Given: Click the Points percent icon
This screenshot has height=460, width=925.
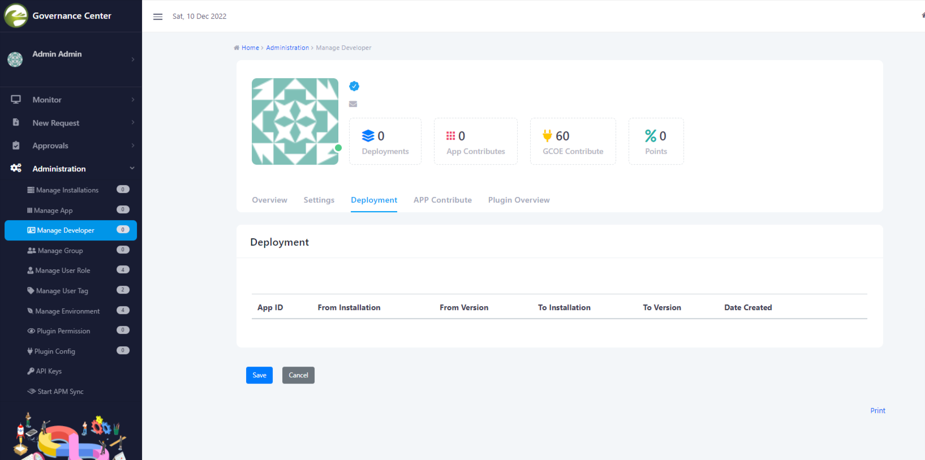Looking at the screenshot, I should coord(651,136).
